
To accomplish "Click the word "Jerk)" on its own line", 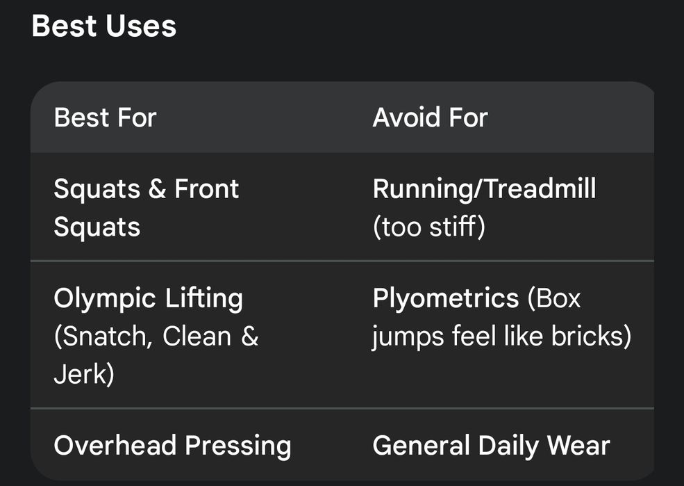I will click(84, 375).
